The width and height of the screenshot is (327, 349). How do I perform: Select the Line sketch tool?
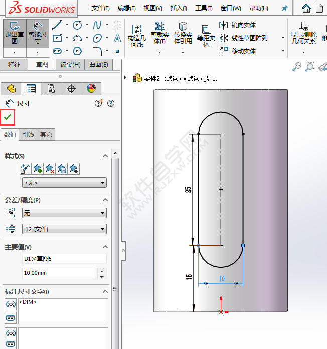pyautogui.click(x=57, y=25)
